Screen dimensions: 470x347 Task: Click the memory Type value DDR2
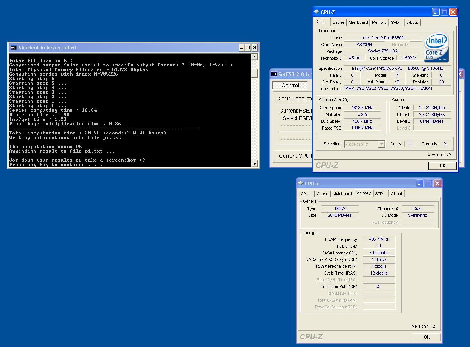pos(340,208)
